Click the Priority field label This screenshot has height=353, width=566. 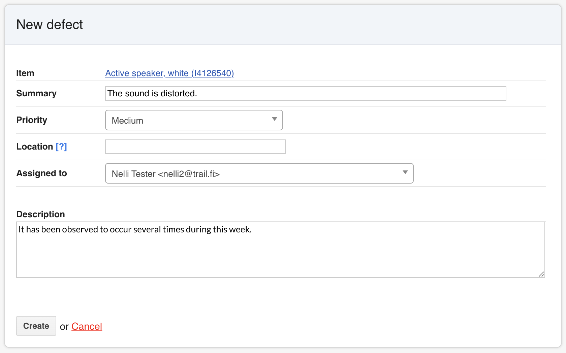[32, 120]
